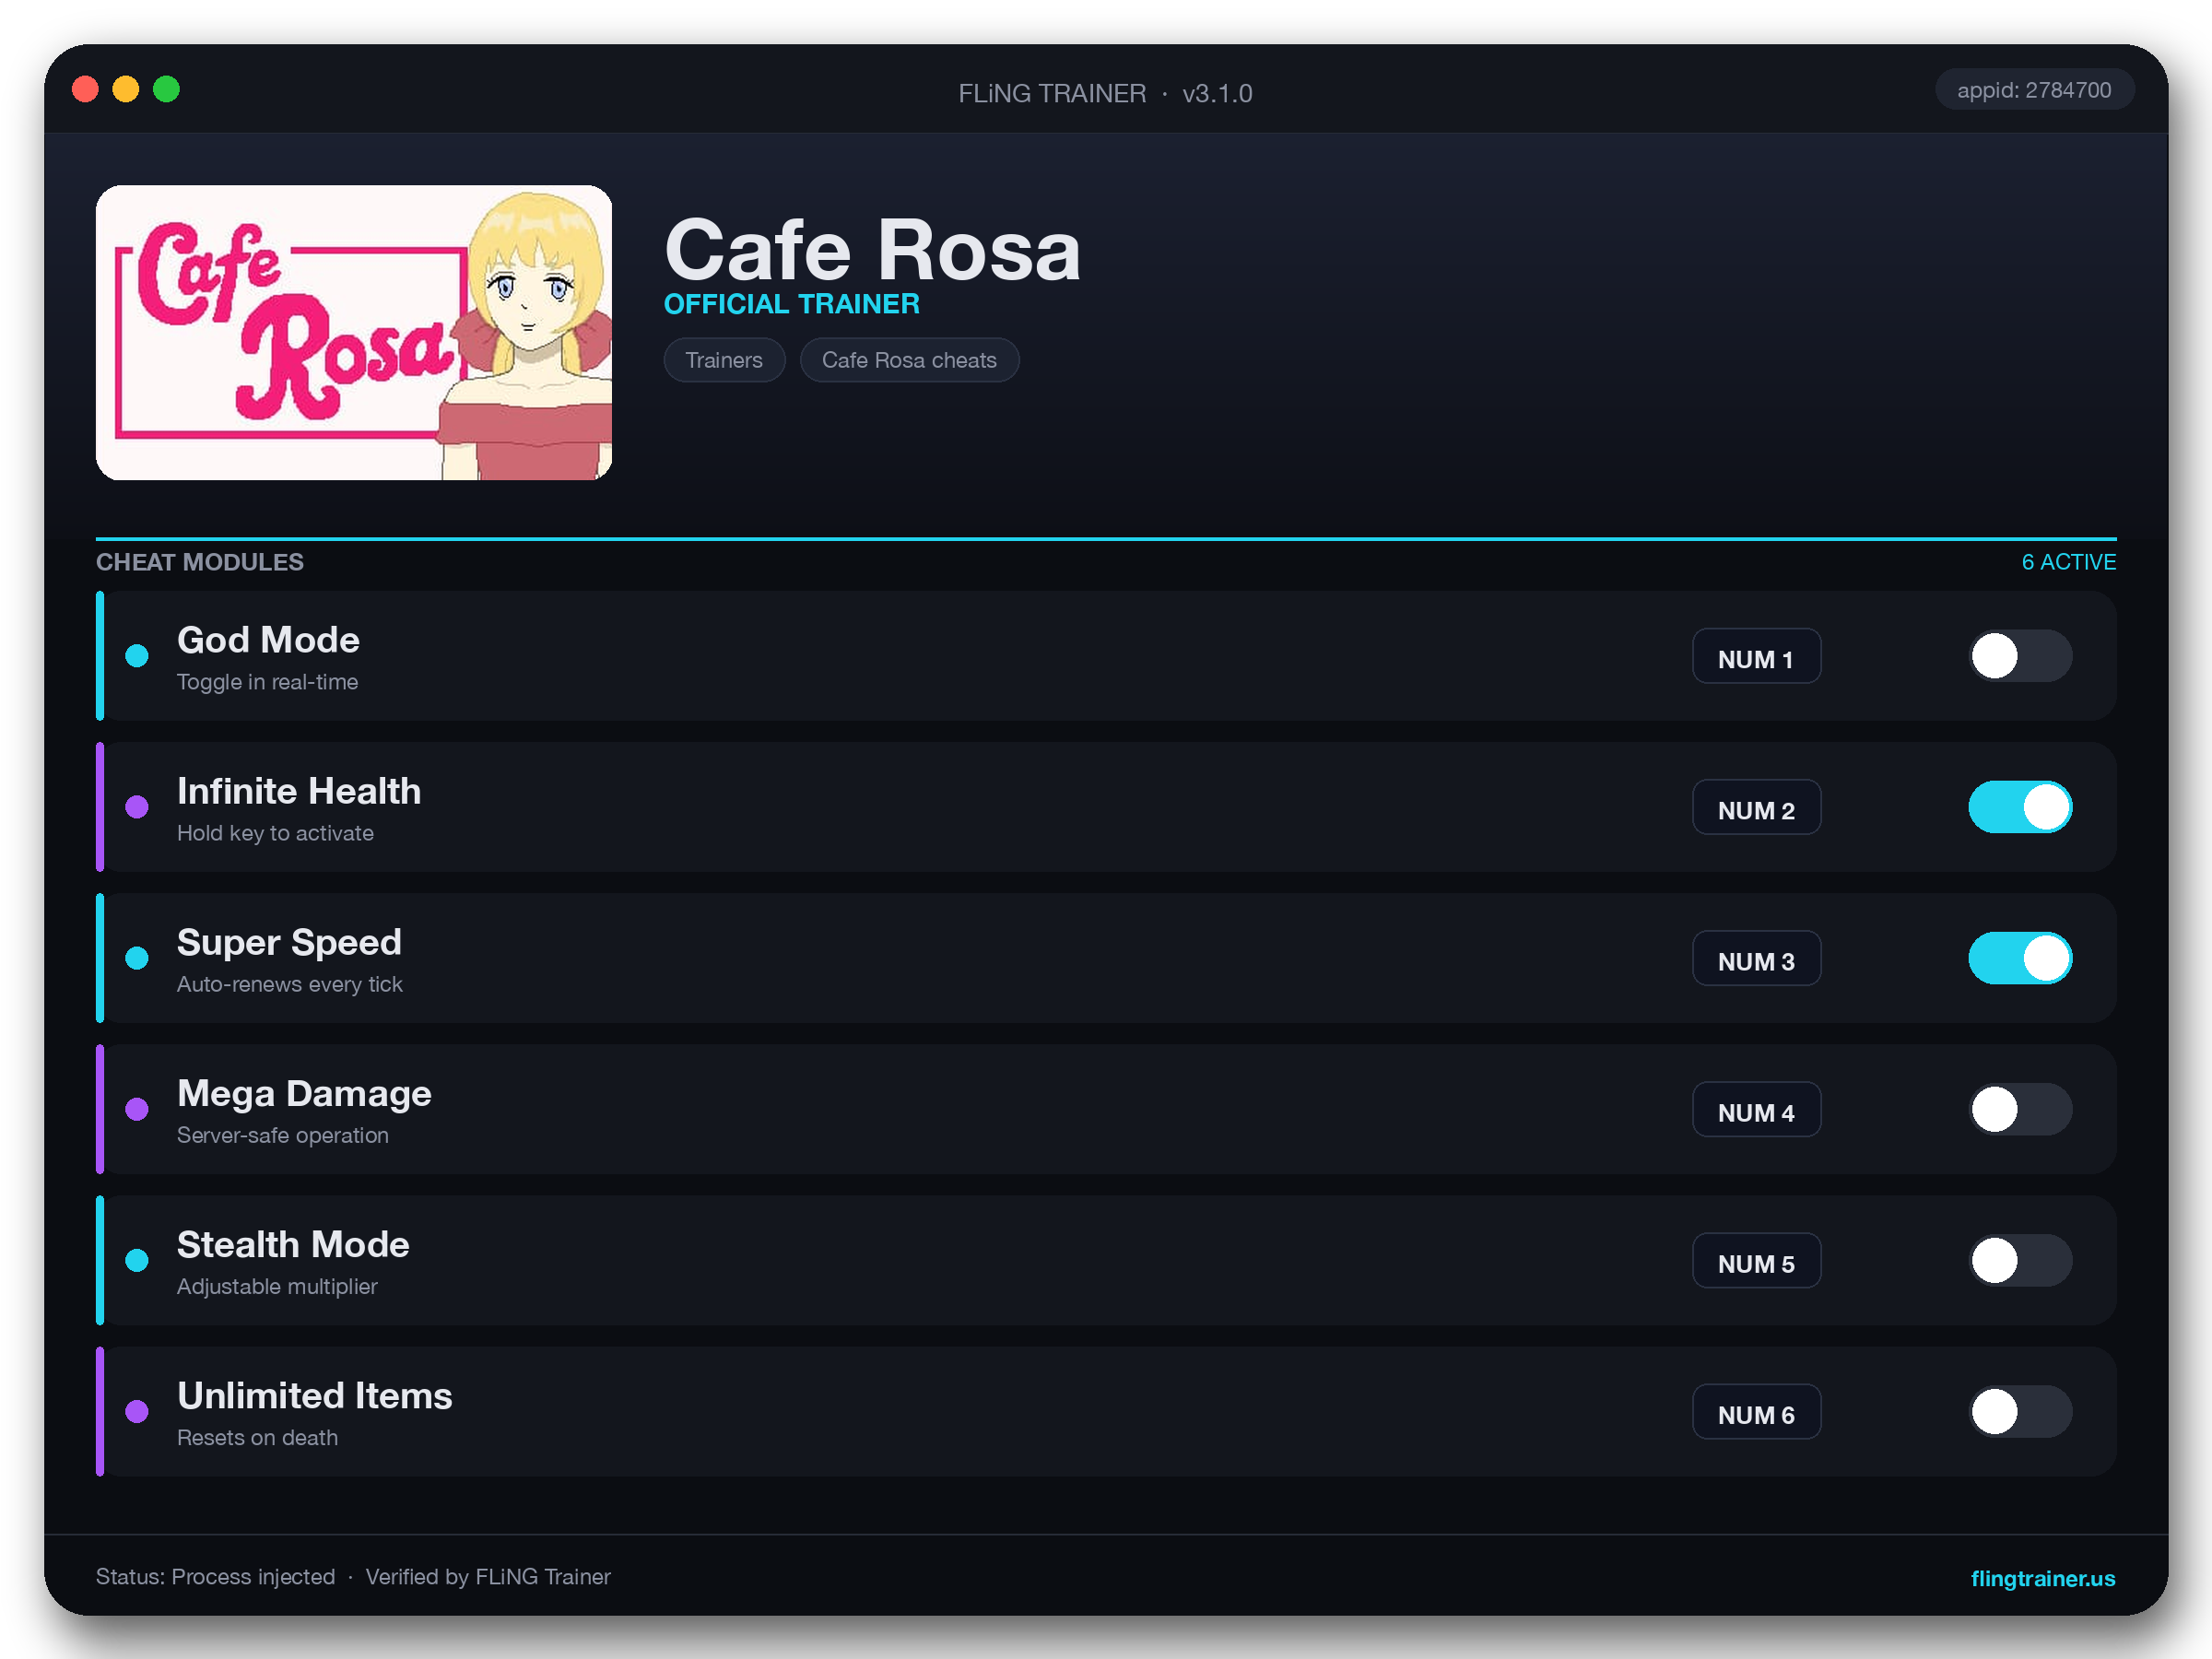This screenshot has width=2212, height=1659.
Task: Open the Trainers tag
Action: [x=724, y=360]
